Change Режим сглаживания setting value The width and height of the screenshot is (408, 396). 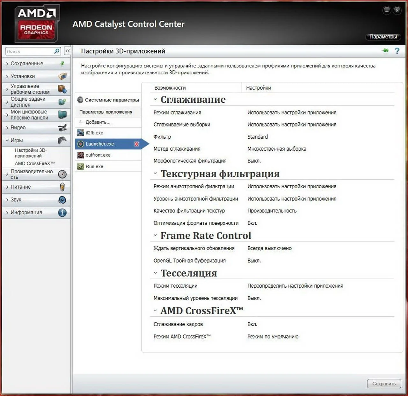[x=292, y=112]
